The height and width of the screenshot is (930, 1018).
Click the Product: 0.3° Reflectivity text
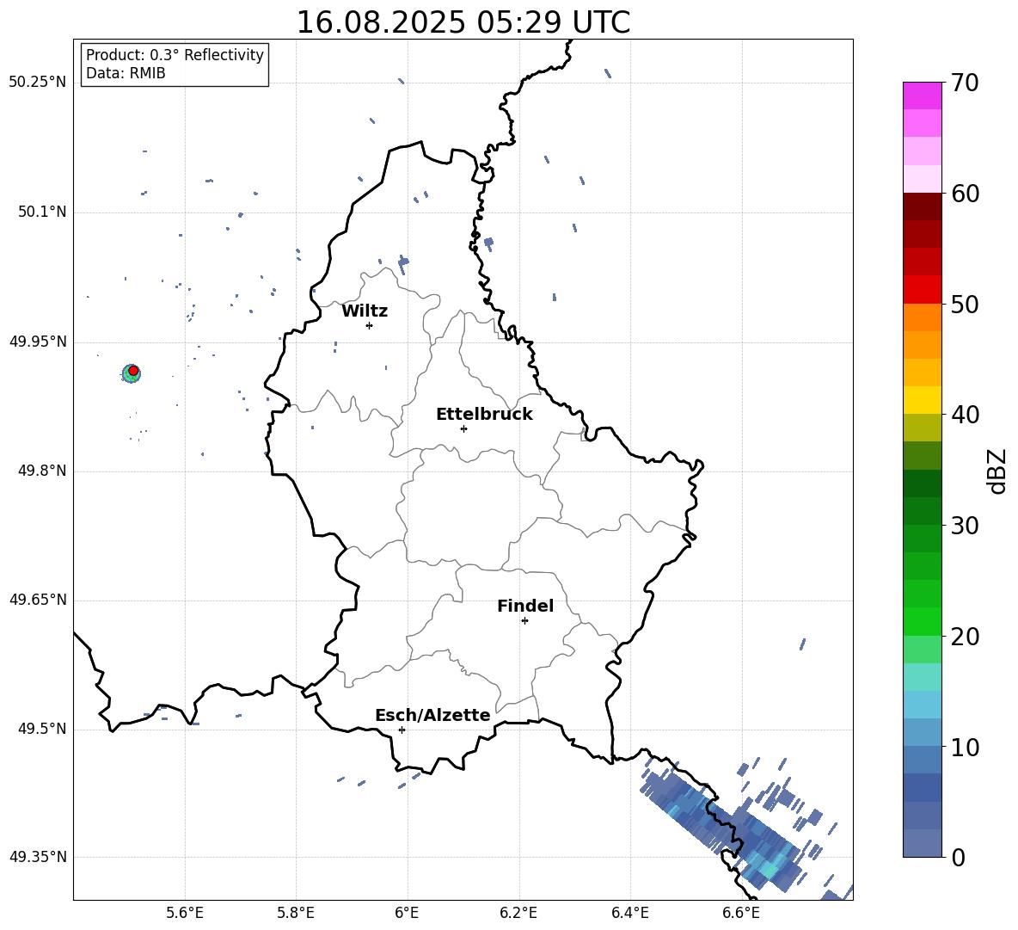(x=175, y=55)
